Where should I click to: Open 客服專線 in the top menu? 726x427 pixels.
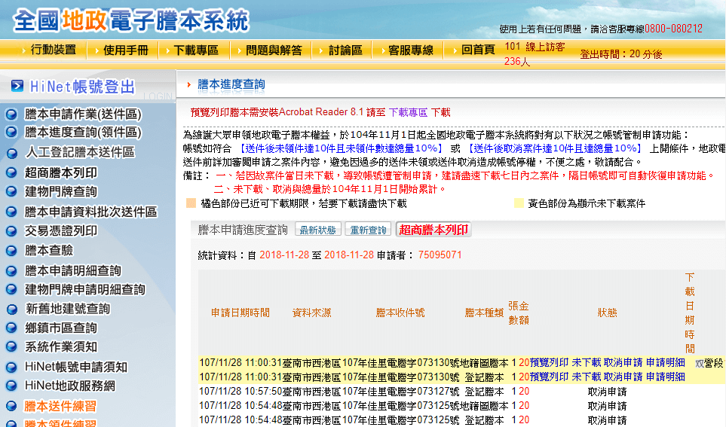[410, 50]
